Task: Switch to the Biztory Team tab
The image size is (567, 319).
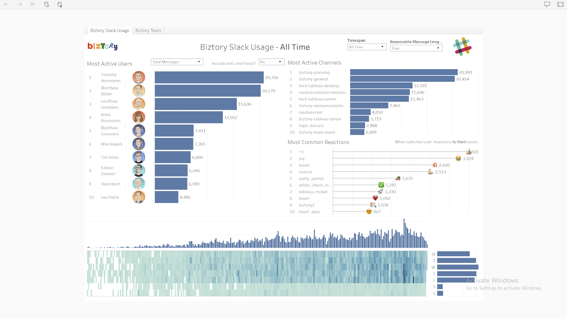Action: pyautogui.click(x=148, y=30)
